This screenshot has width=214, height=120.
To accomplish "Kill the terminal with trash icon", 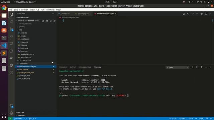I will [201, 67].
